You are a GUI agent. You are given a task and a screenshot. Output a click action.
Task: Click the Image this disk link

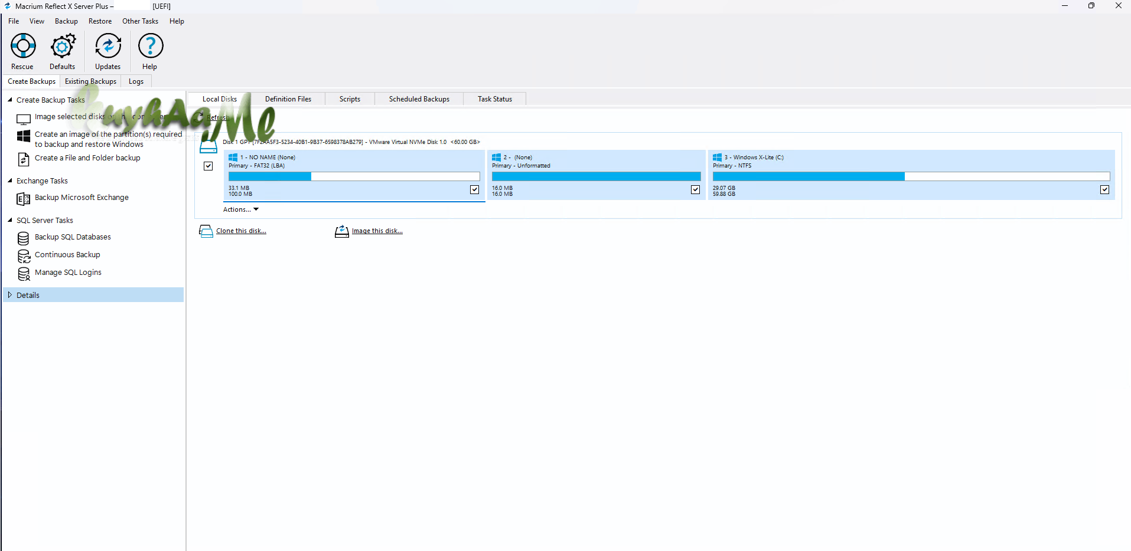pyautogui.click(x=377, y=231)
